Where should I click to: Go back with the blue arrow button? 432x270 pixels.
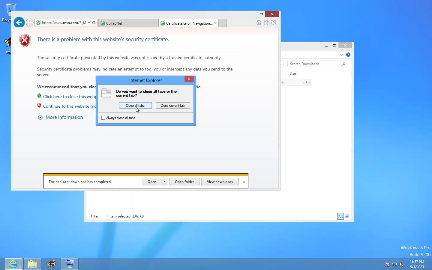click(19, 22)
